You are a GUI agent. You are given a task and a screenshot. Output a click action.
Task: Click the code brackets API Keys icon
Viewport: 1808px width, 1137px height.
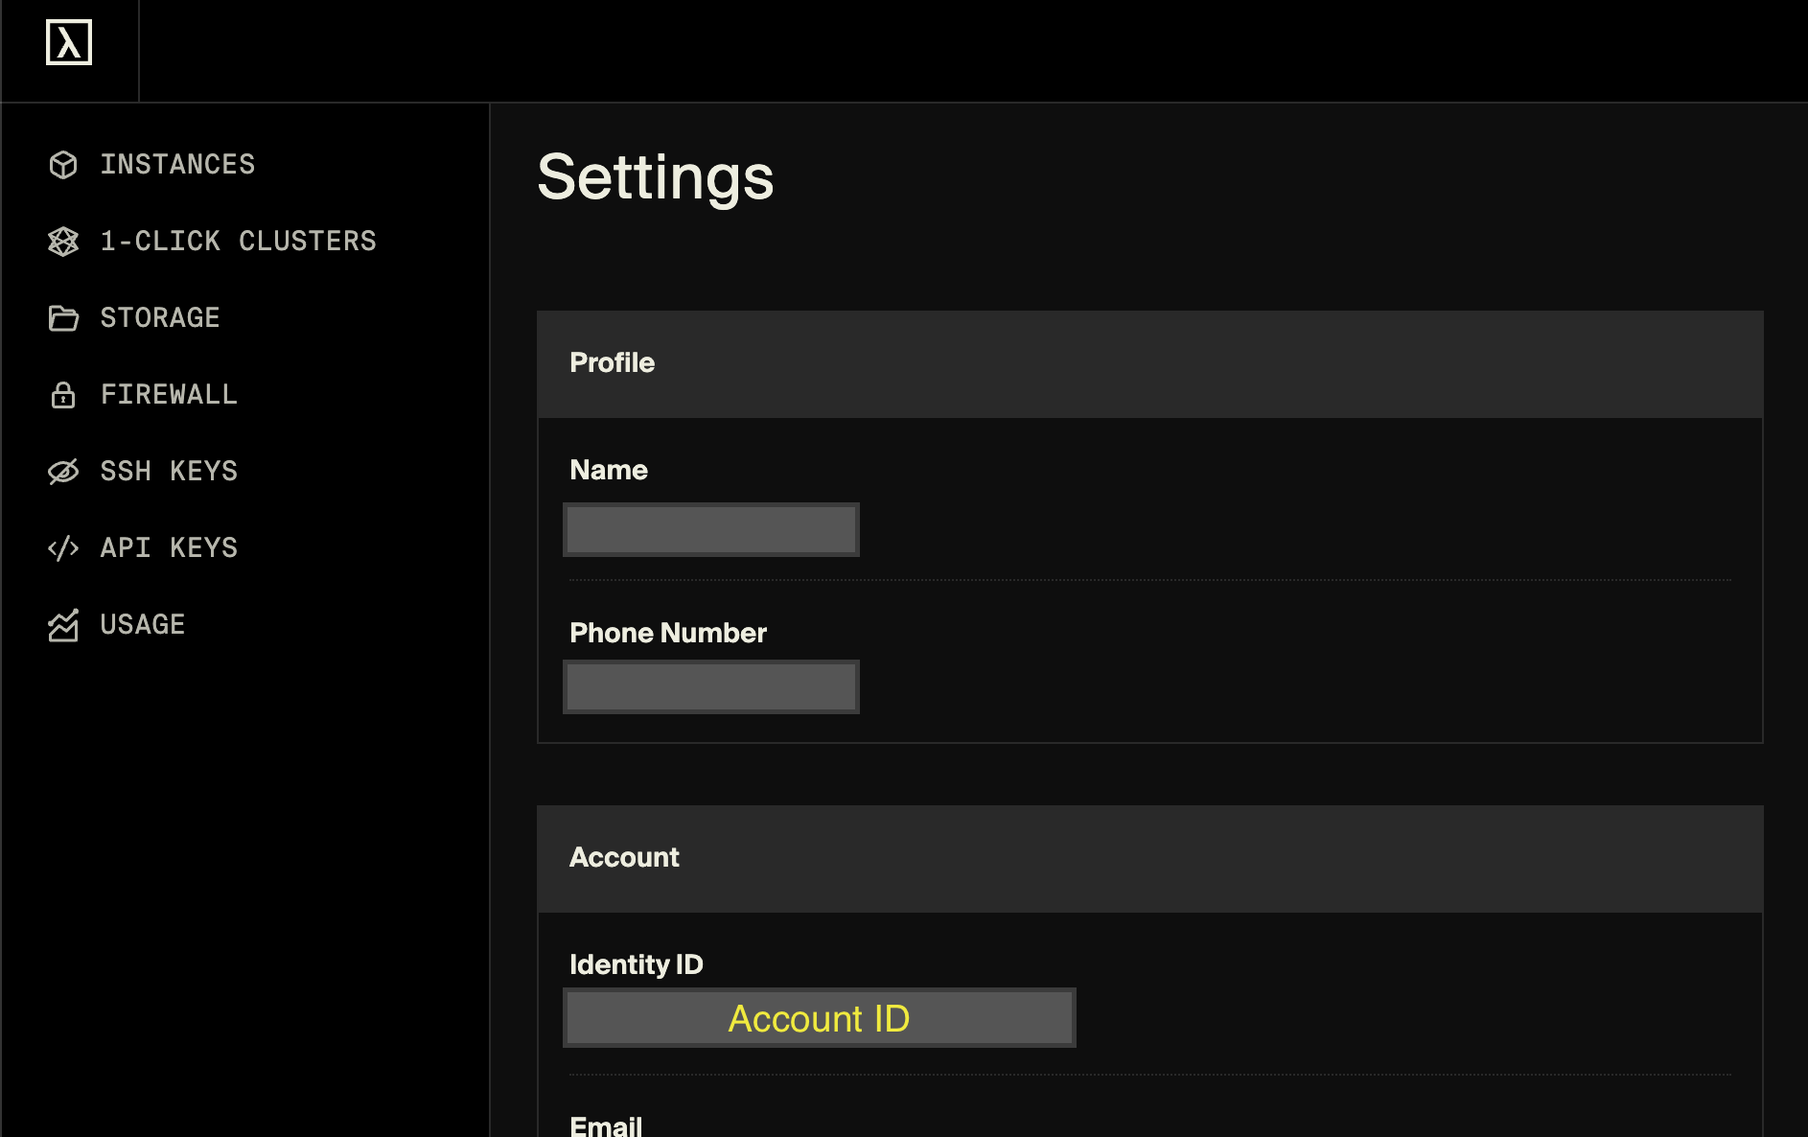[63, 548]
